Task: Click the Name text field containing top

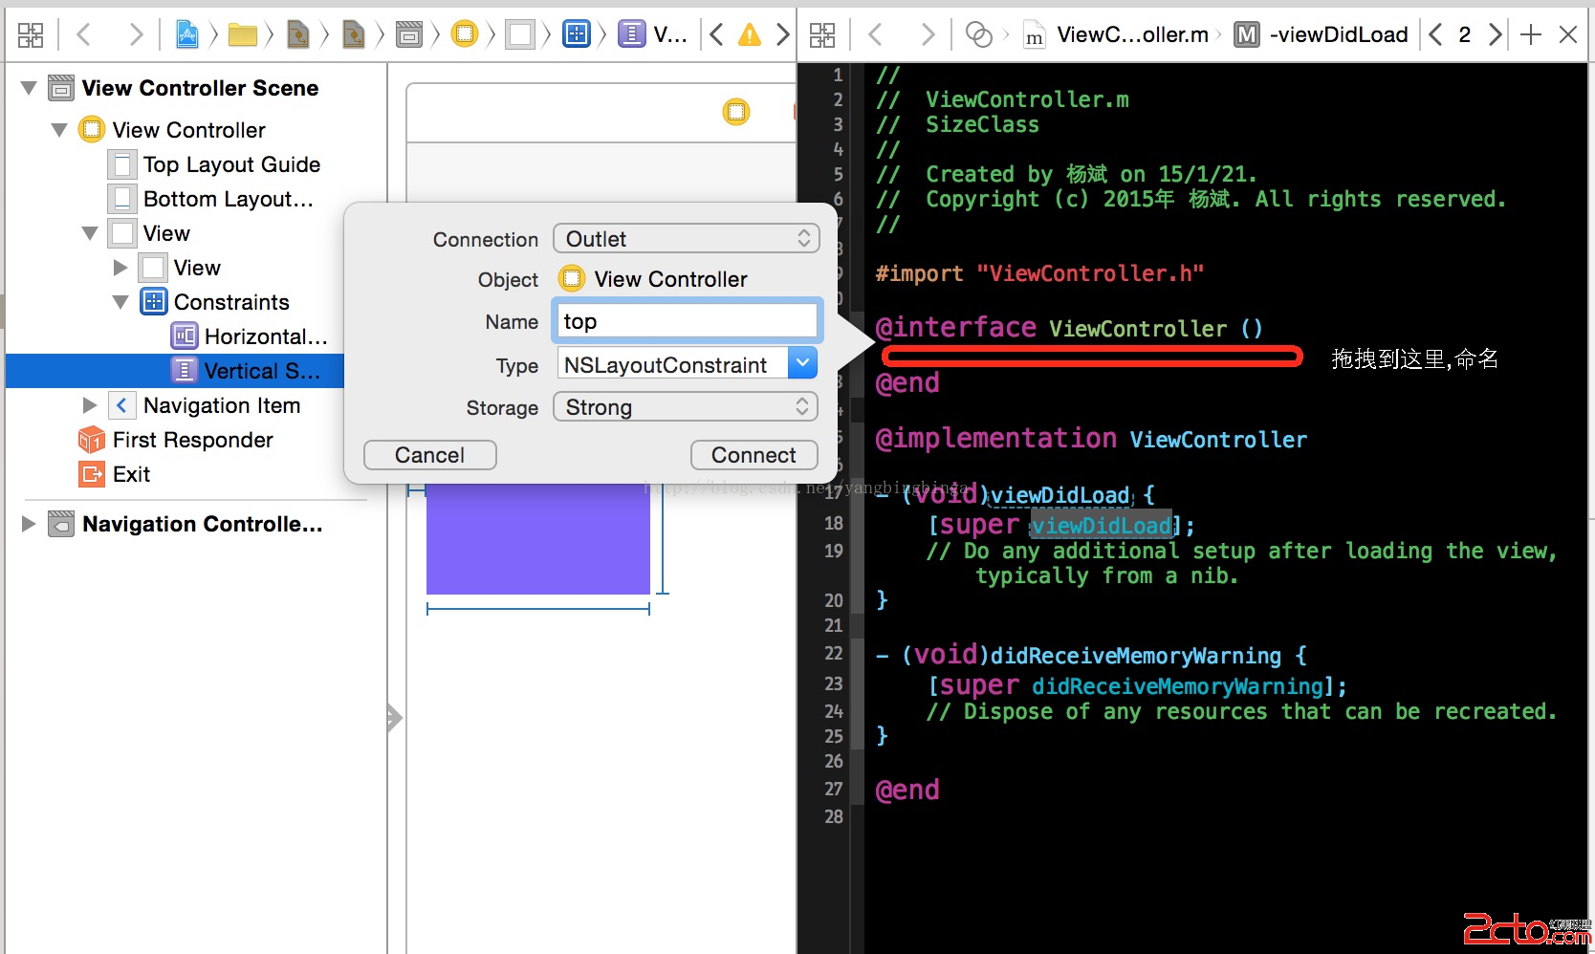Action: click(686, 321)
